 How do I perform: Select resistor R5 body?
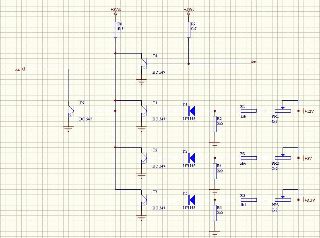[x=249, y=200]
